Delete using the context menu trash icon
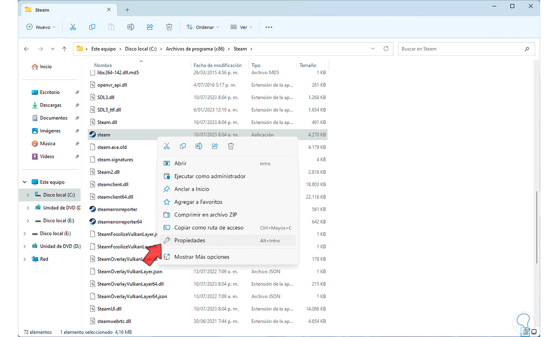 coord(231,146)
